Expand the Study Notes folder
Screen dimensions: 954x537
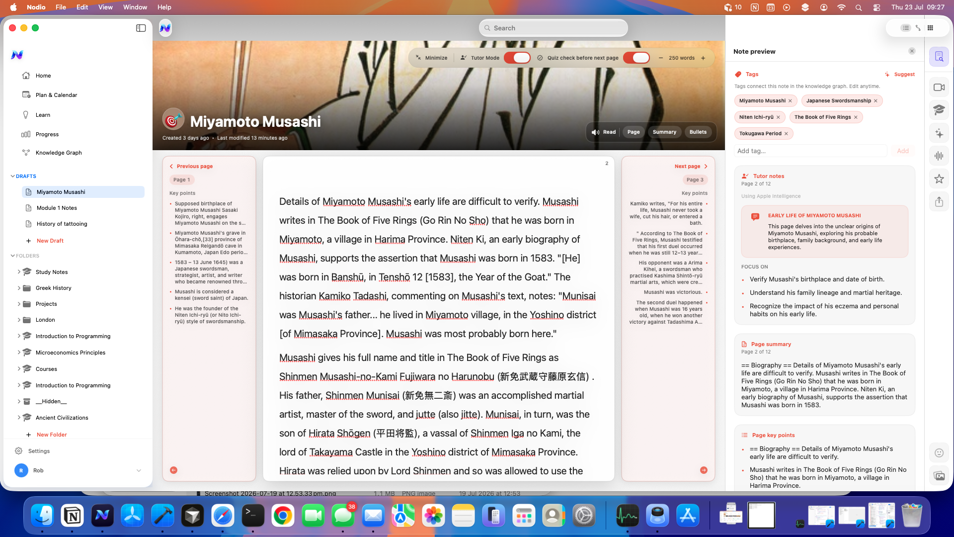19,272
